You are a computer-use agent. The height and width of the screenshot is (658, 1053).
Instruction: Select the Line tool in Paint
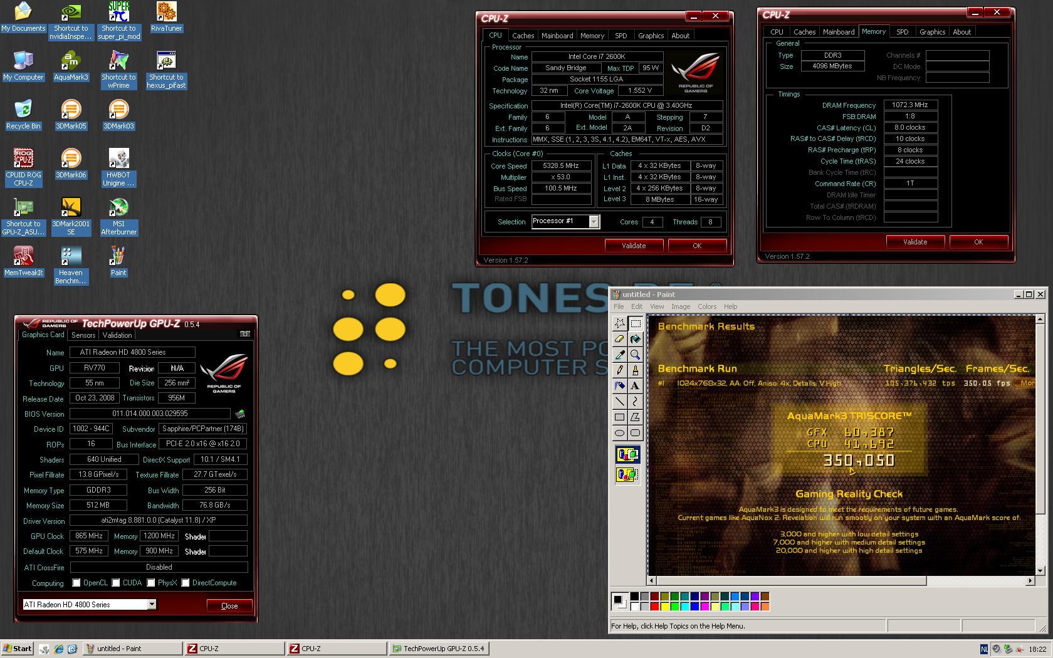pyautogui.click(x=619, y=402)
